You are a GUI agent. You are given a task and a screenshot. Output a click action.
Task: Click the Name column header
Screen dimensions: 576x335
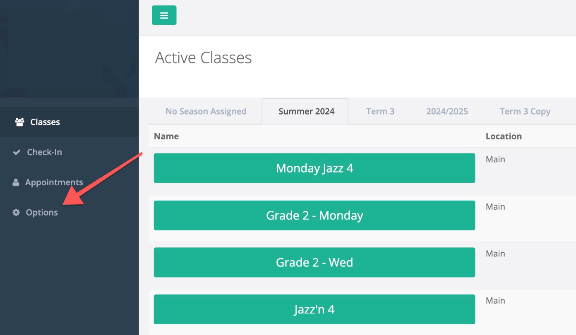166,136
